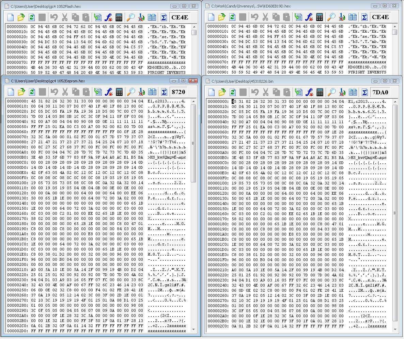Click the sigma checksum icon in gc4 1052Flash.hex window
The width and height of the screenshot is (404, 339).
[164, 17]
